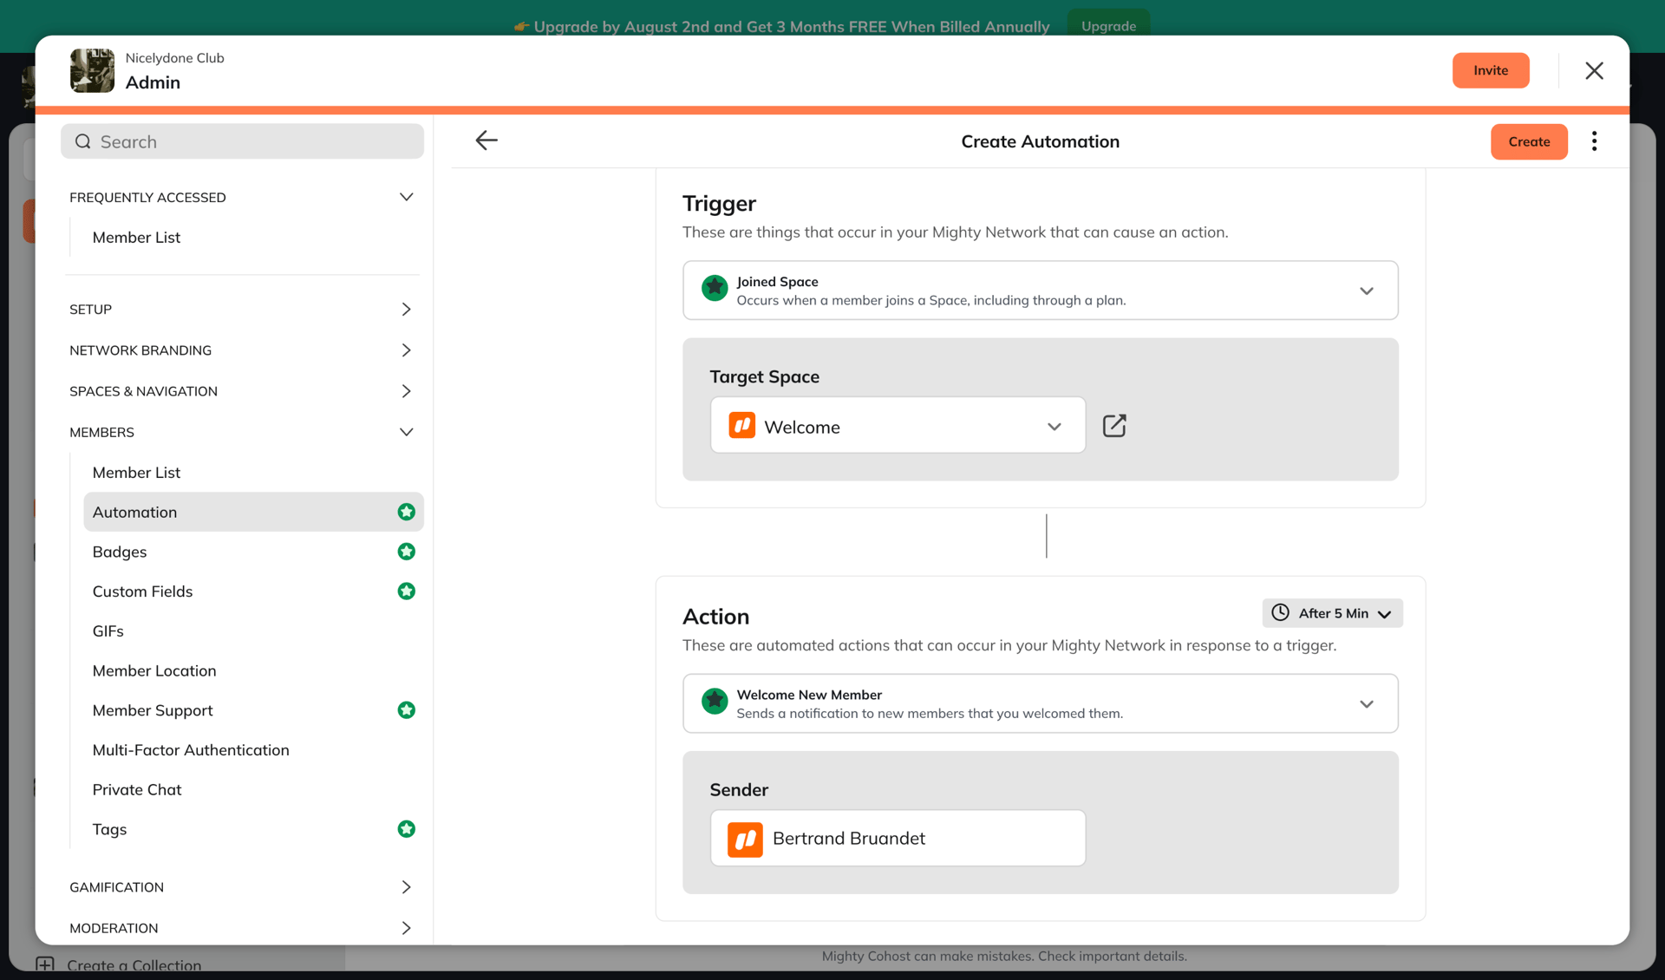
Task: Click the premium star icon beside Badges
Action: pyautogui.click(x=406, y=552)
